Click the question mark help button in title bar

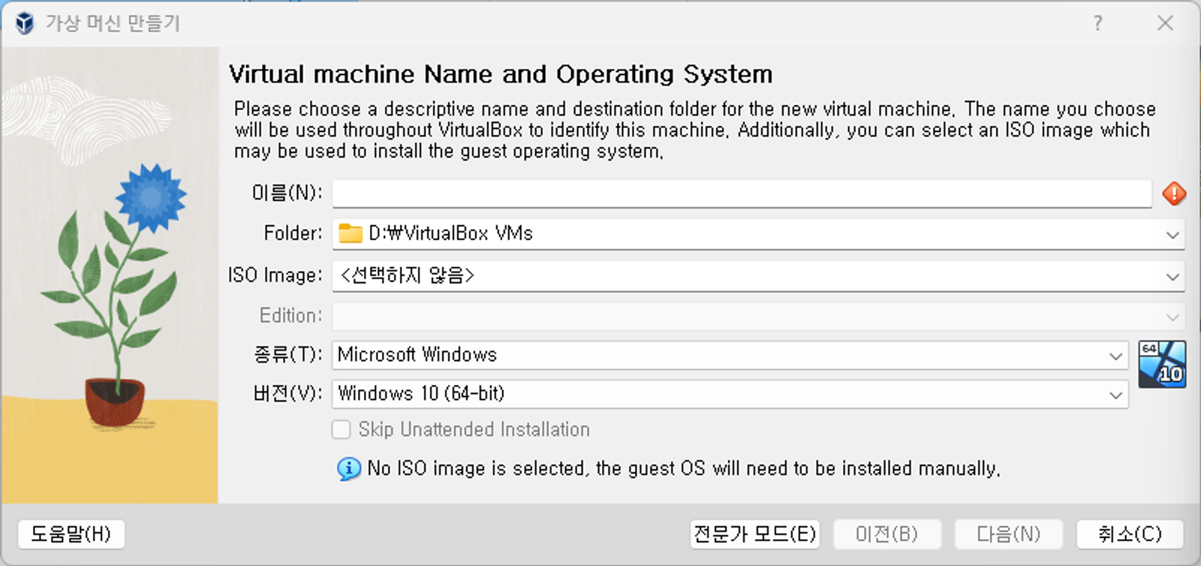click(x=1098, y=23)
